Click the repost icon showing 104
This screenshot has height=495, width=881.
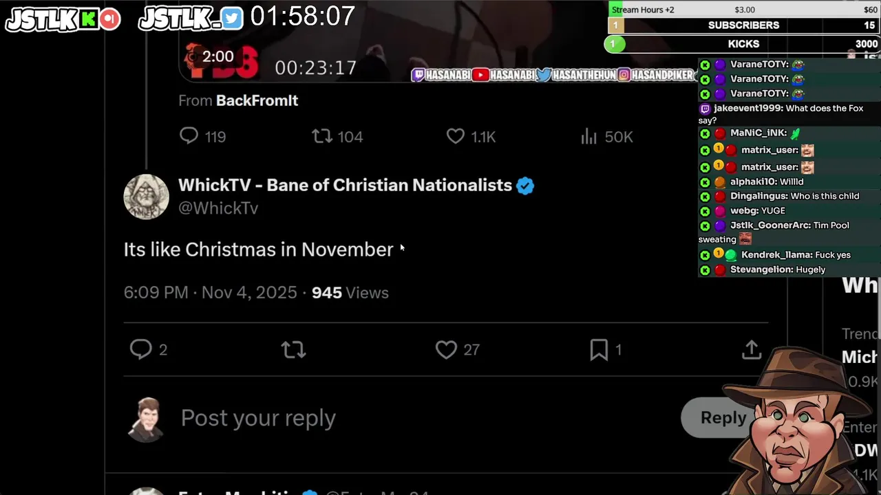tap(322, 136)
